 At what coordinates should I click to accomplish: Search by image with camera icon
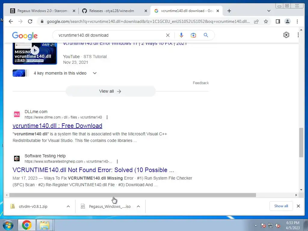pos(193,35)
